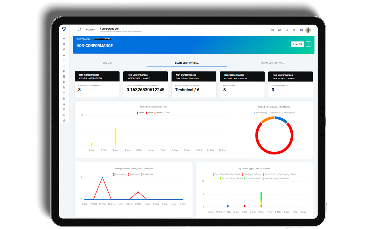Screen dimensions: 372x229
Task: Switch to the Grid View tab
Action: click(108, 63)
